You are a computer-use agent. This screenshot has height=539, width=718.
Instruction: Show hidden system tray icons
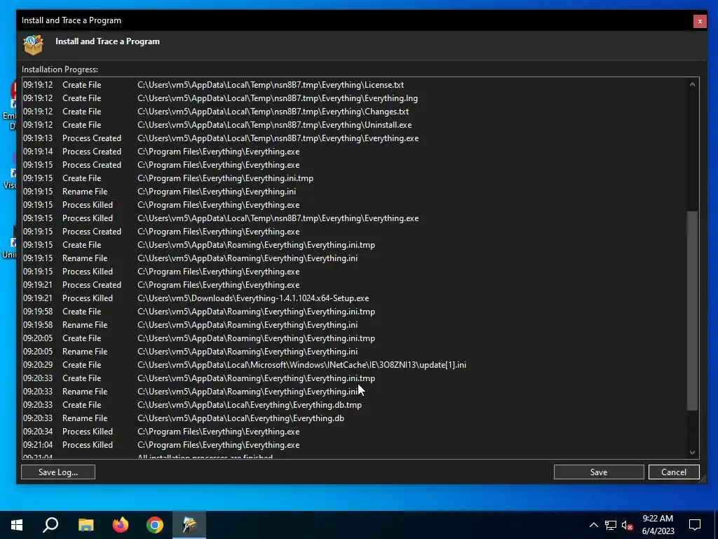(593, 525)
